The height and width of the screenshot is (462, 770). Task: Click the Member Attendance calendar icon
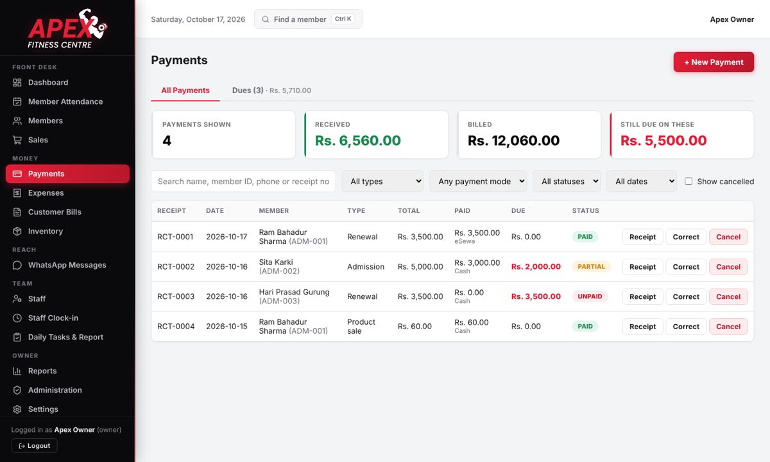tap(17, 101)
